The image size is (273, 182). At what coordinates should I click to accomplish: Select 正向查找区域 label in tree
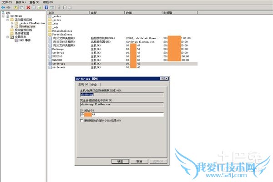23,20
